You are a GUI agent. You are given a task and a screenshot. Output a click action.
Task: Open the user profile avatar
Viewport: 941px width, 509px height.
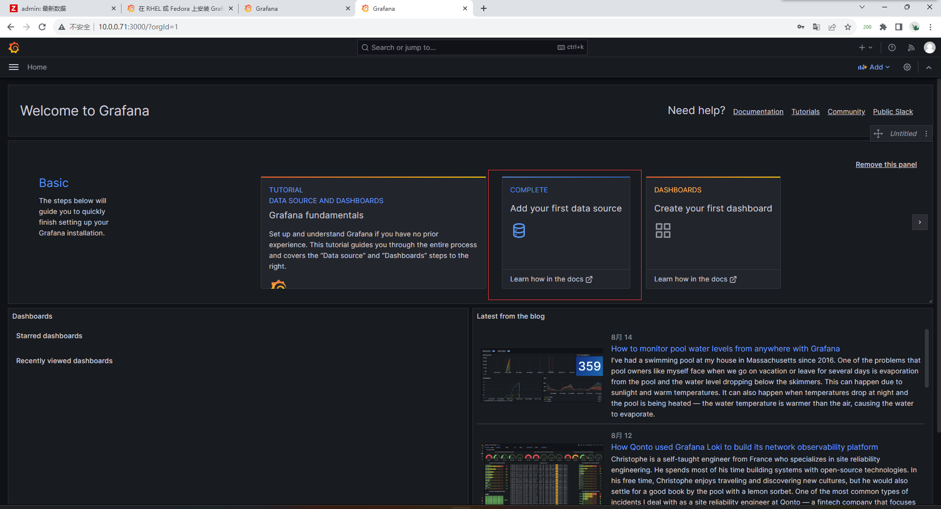tap(929, 47)
